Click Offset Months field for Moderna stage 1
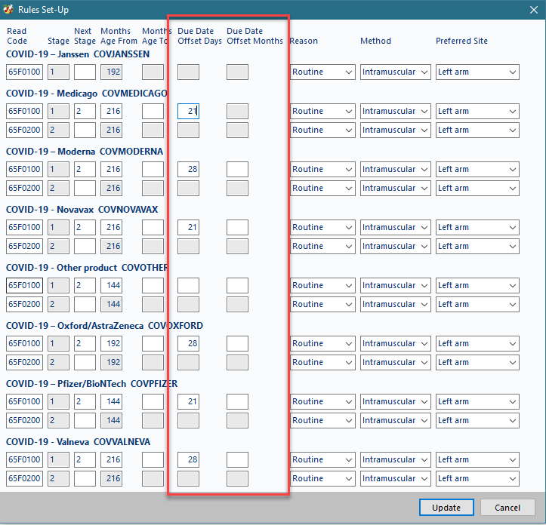The height and width of the screenshot is (525, 546). pos(237,170)
